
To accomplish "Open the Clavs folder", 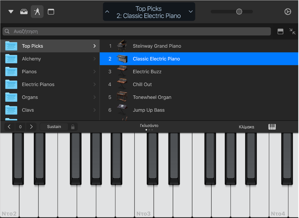I will (50, 110).
